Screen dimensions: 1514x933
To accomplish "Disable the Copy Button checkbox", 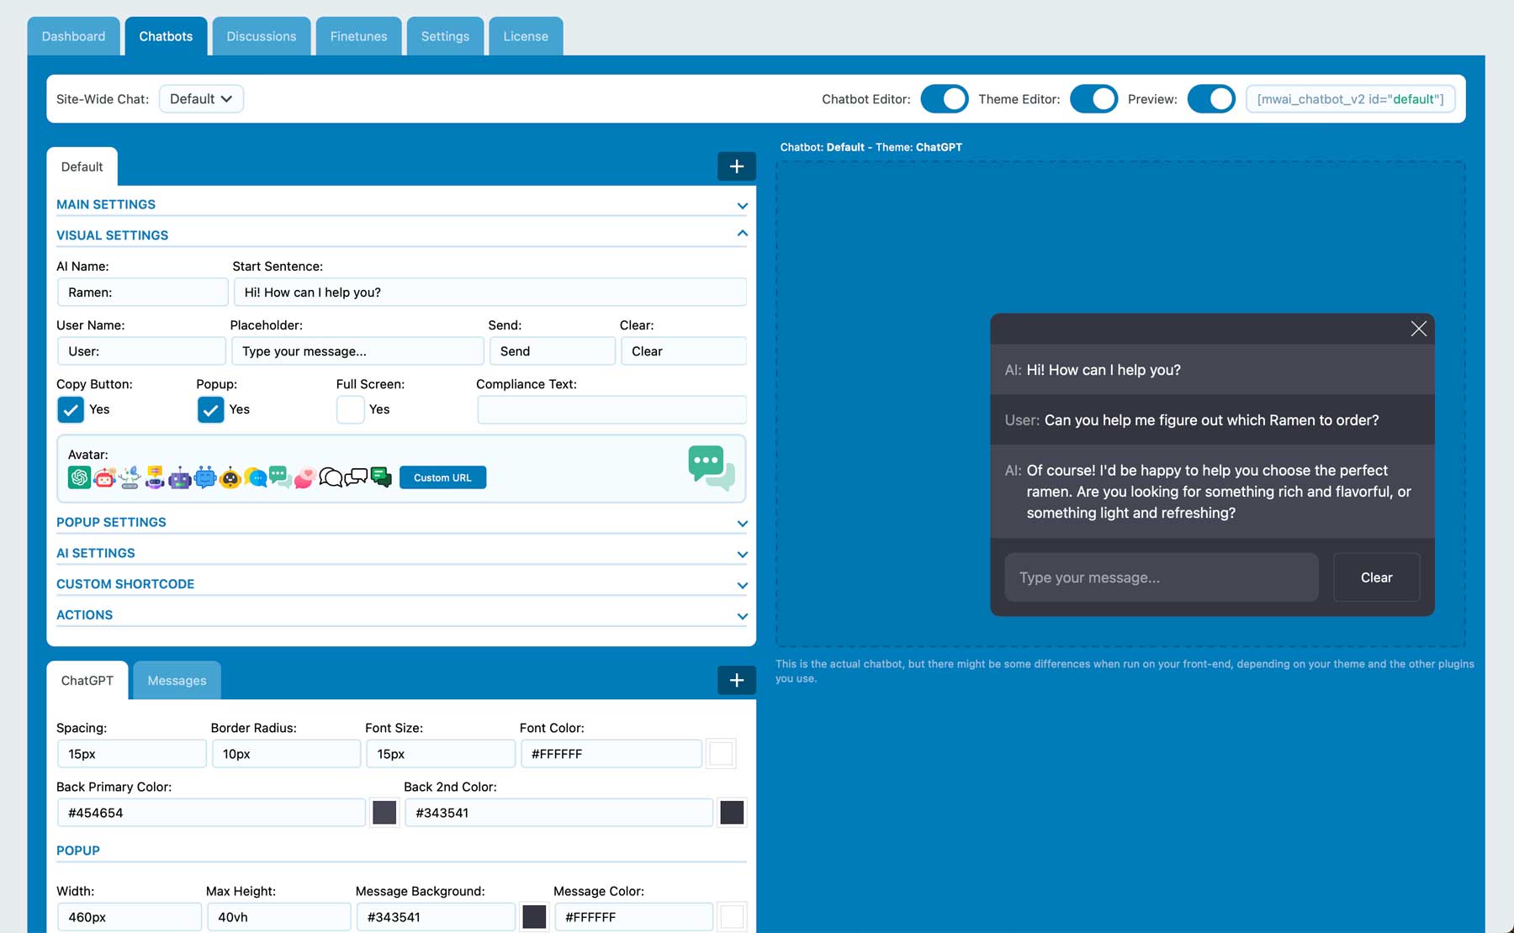I will click(x=71, y=409).
